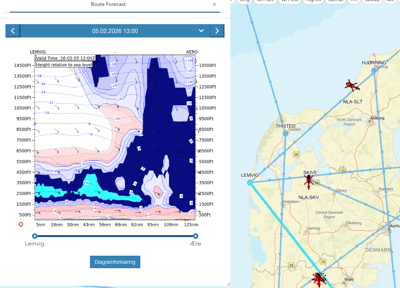Click the orange location pin icon
This screenshot has width=400, height=288.
(x=21, y=224)
